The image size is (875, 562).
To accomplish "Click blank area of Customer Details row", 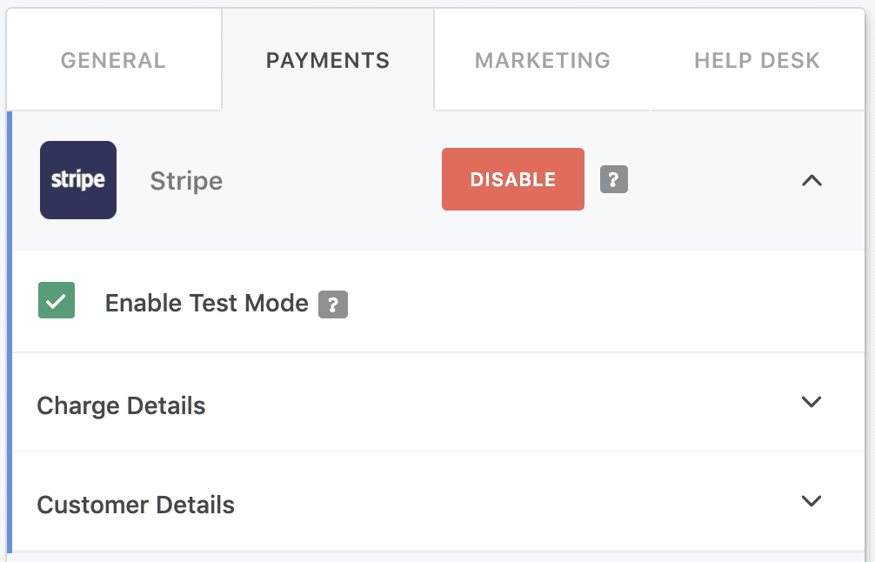I will click(x=502, y=502).
